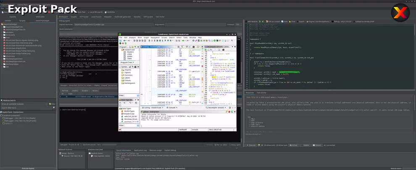Click Refresh in breakpoints panel
This screenshot has width=416, height=170.
point(65,91)
